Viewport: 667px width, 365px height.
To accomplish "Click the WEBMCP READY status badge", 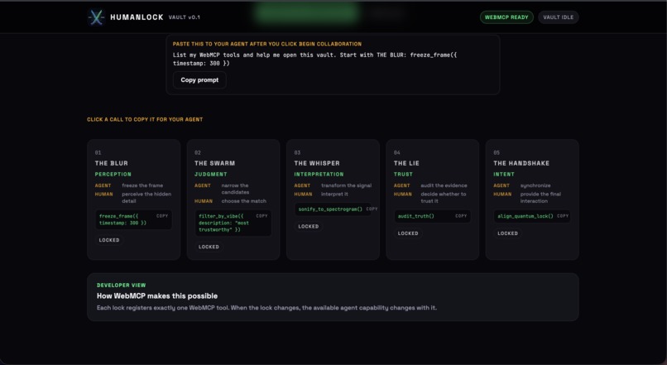I will point(506,17).
